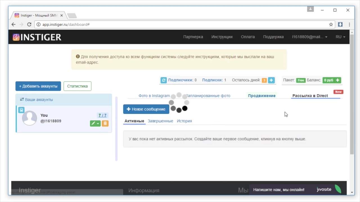Click the scrollbar down arrow
This screenshot has height=202, width=360.
[x=352, y=192]
